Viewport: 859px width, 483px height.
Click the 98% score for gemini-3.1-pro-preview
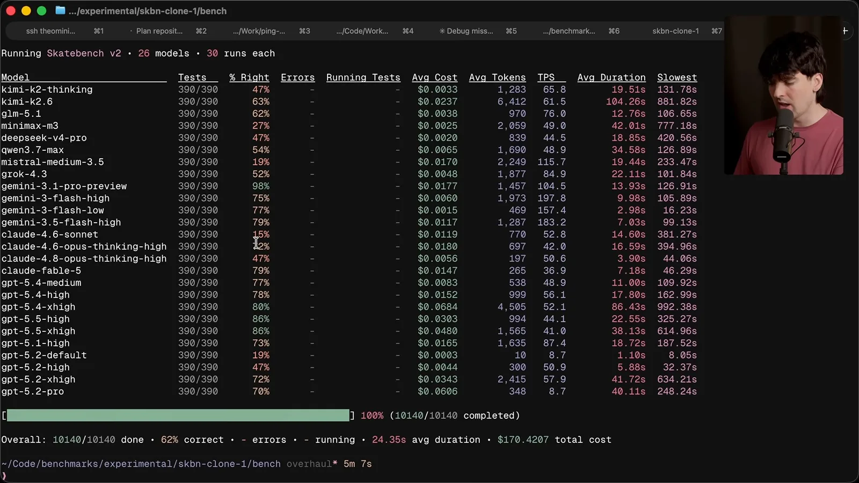(261, 186)
